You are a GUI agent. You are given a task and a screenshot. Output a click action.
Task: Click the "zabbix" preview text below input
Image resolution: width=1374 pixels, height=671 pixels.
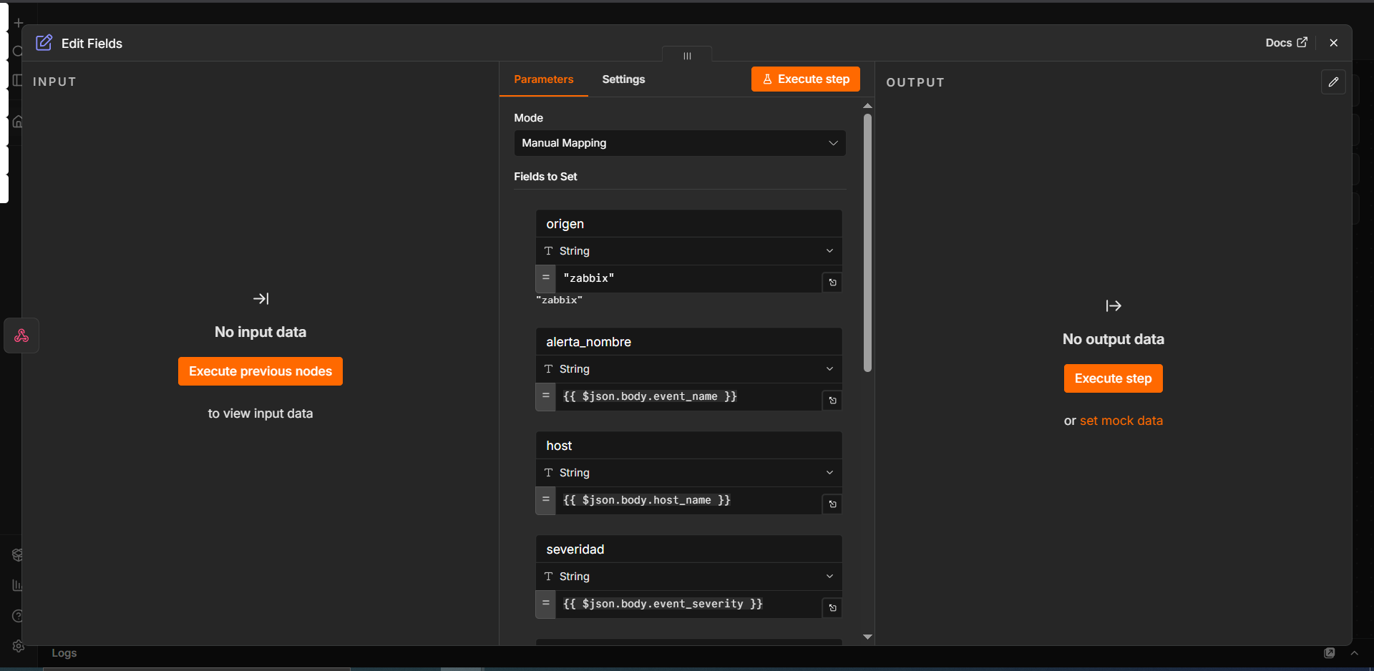(560, 300)
